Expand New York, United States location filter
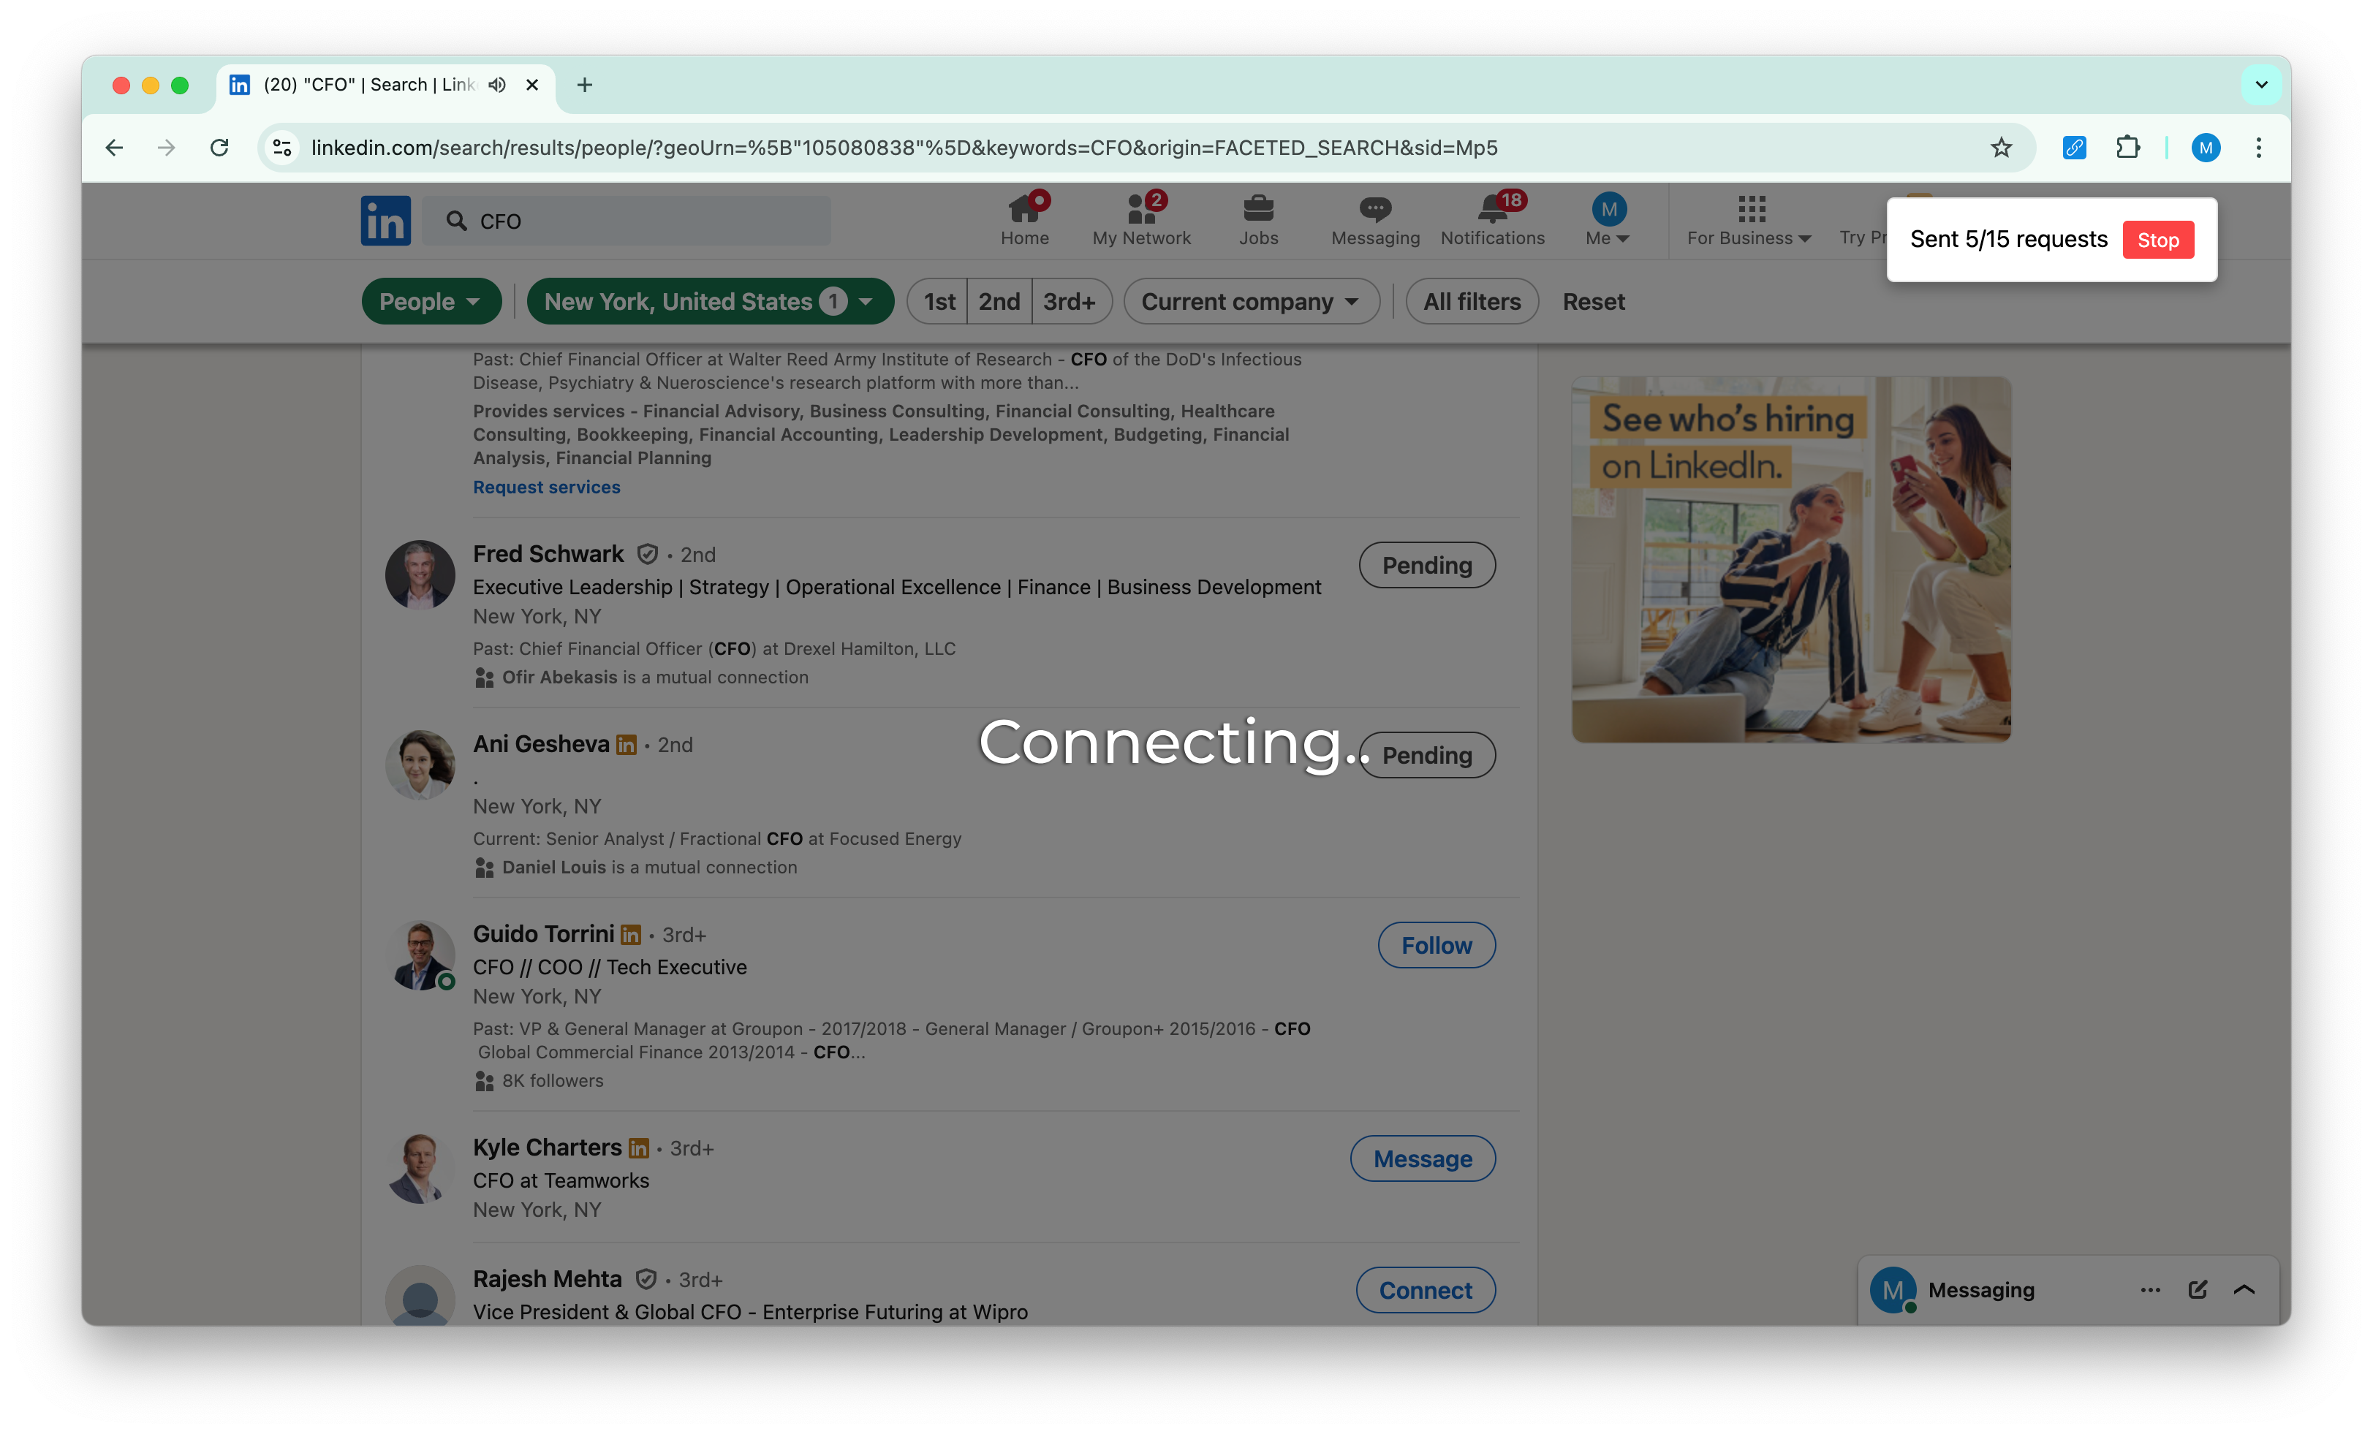2373x1434 pixels. 710,301
